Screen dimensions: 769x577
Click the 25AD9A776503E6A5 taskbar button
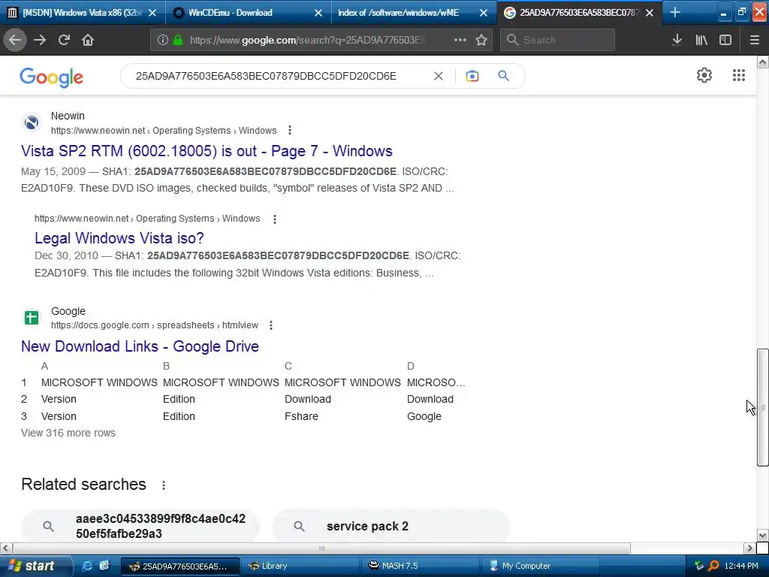180,566
